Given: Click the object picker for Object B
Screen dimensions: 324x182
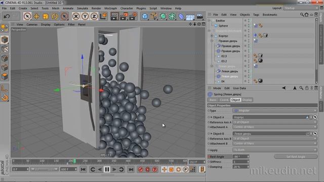Looking at the screenshot, I should [x=315, y=133].
